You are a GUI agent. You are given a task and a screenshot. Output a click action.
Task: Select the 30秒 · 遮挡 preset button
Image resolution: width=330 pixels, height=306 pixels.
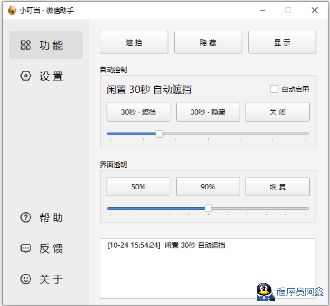tap(138, 112)
